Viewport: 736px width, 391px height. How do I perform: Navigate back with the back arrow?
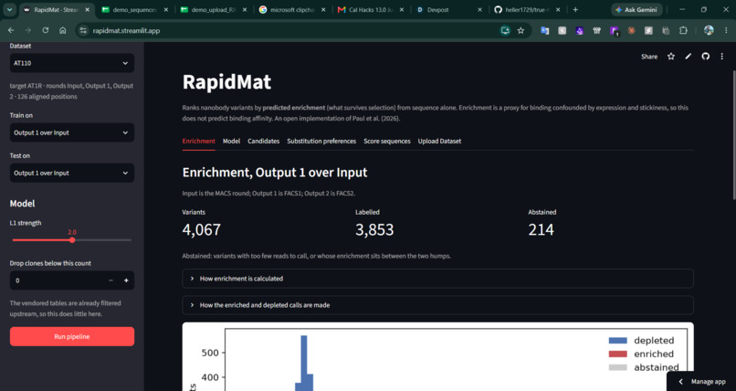click(x=11, y=30)
